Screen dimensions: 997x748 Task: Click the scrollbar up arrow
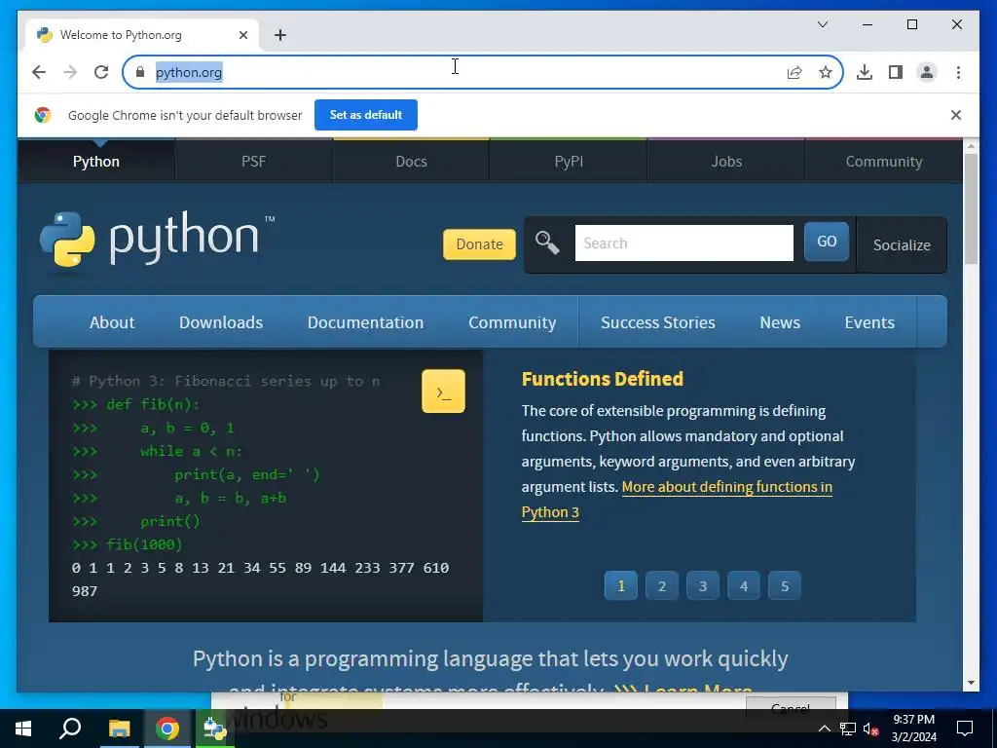pyautogui.click(x=971, y=147)
